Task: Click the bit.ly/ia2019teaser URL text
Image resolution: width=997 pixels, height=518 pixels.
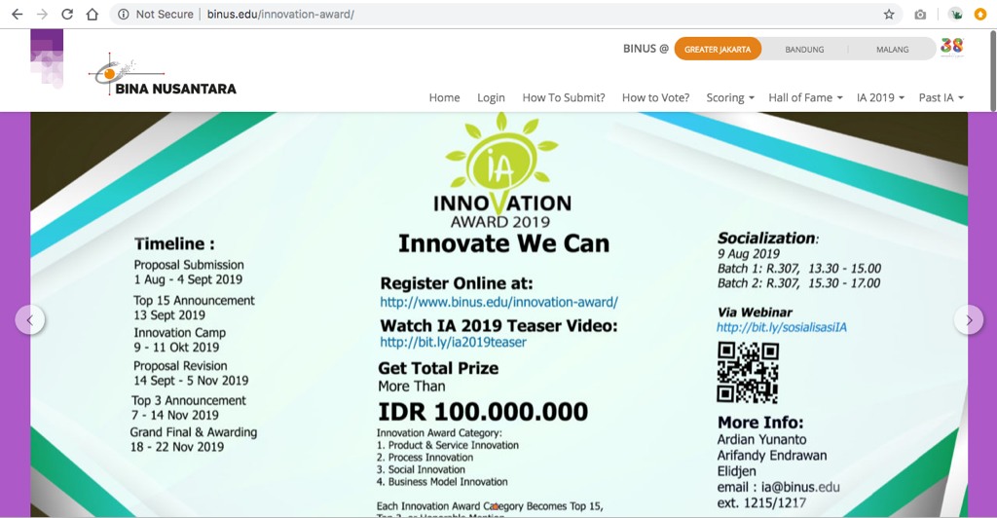Action: (454, 342)
